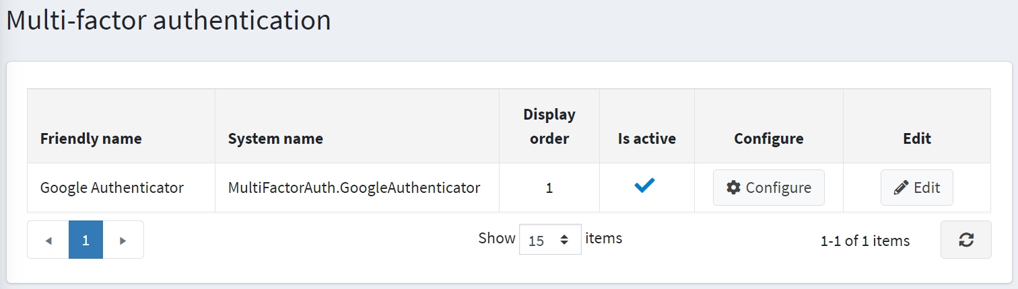Click the Is active column header
This screenshot has height=289, width=1018.
point(646,139)
